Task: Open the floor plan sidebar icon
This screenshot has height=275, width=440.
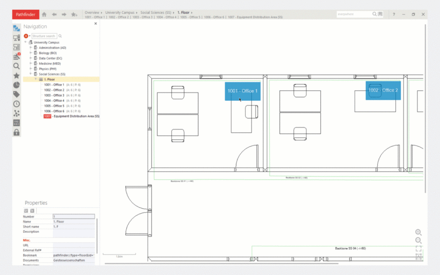Action: point(16,47)
